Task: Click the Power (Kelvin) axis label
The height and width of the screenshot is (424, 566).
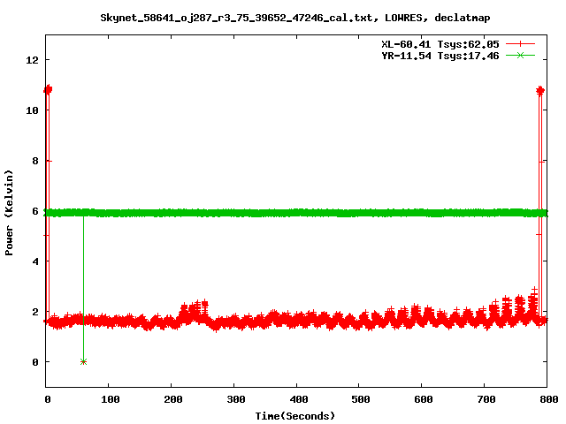Action: point(9,213)
